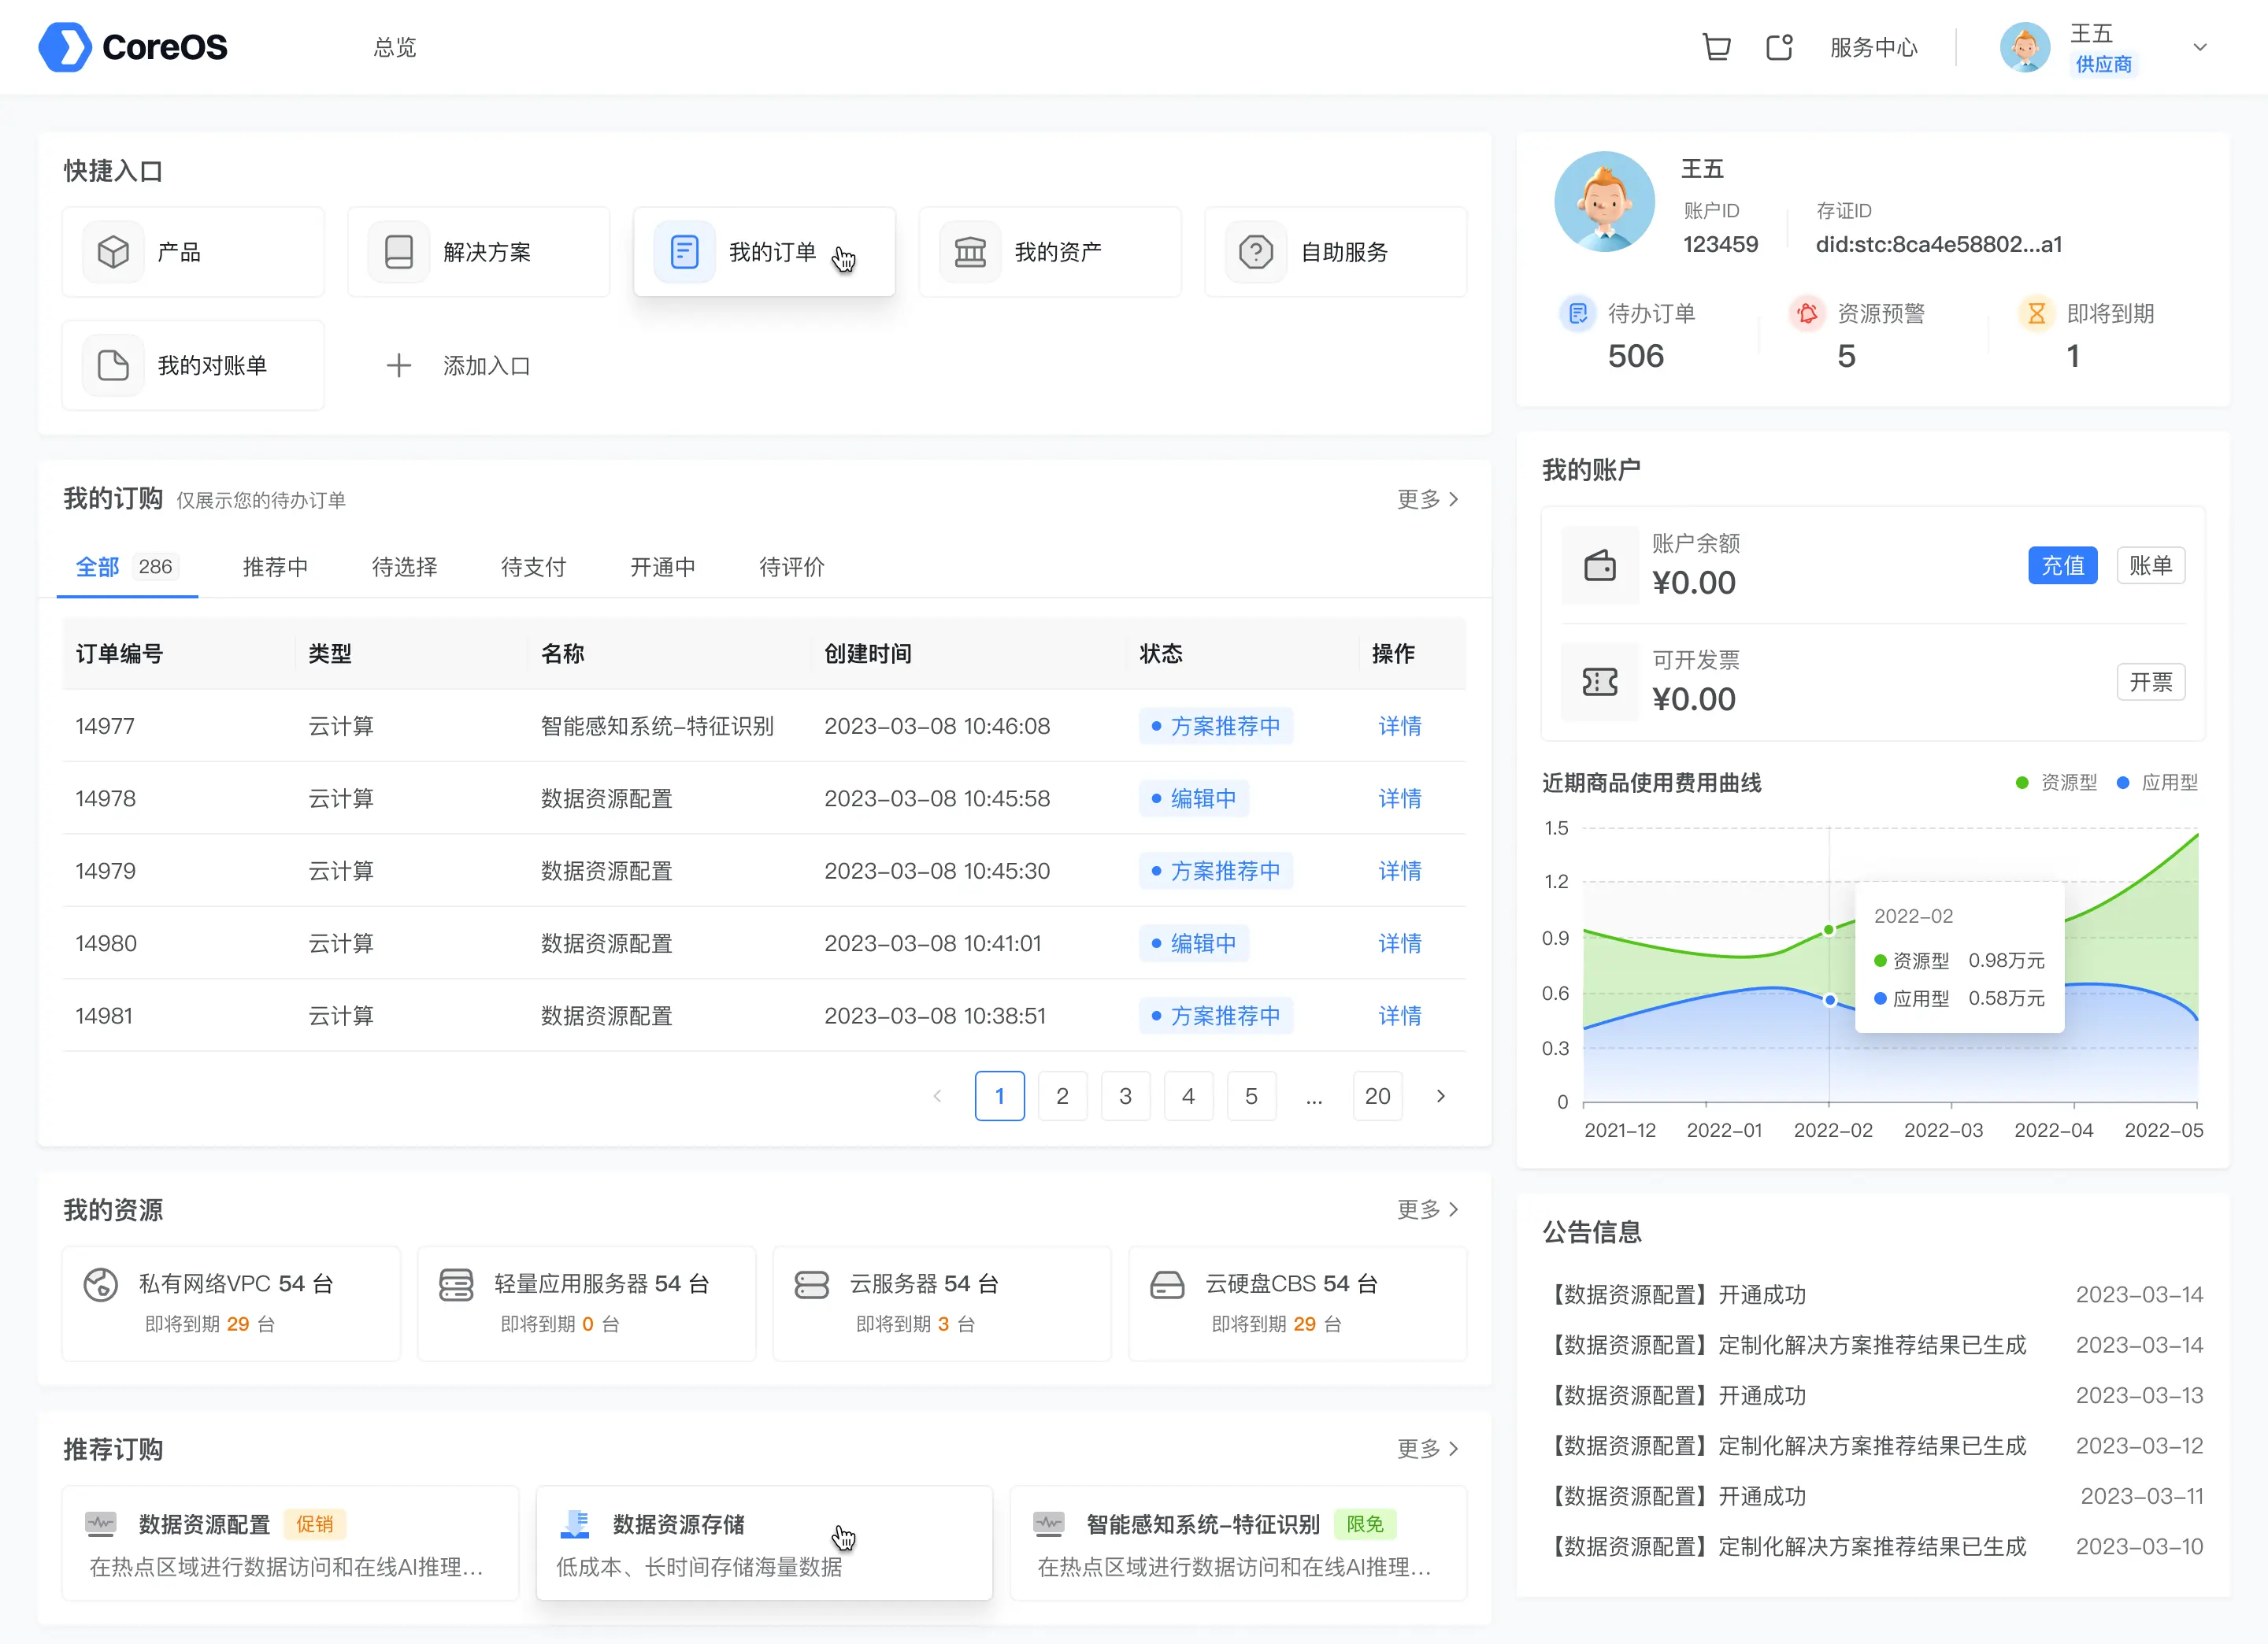The height and width of the screenshot is (1644, 2268).
Task: Select the 资源预警 alert indicator
Action: click(1846, 335)
